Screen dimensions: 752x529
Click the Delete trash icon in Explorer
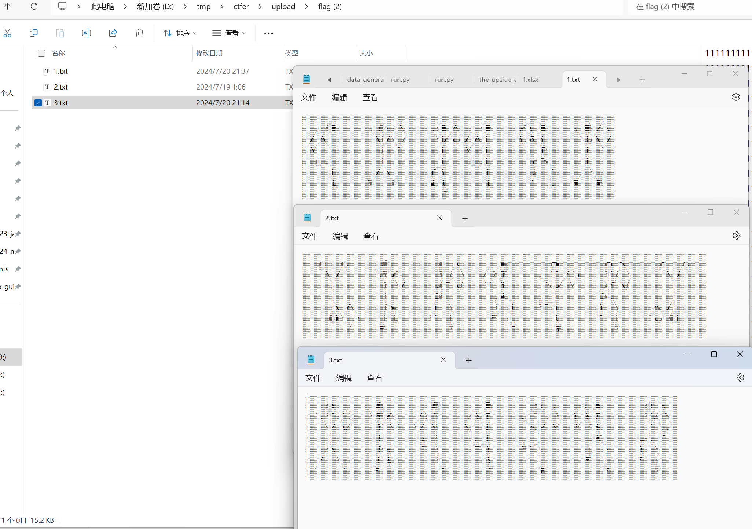tap(139, 33)
